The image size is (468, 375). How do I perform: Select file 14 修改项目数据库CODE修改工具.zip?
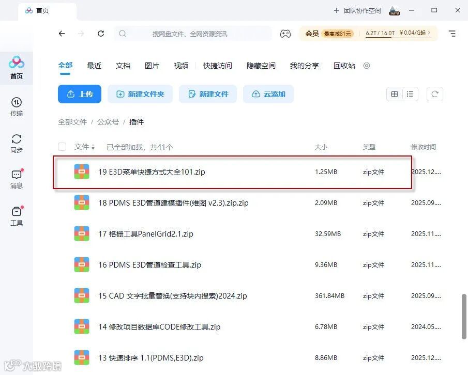pyautogui.click(x=159, y=327)
